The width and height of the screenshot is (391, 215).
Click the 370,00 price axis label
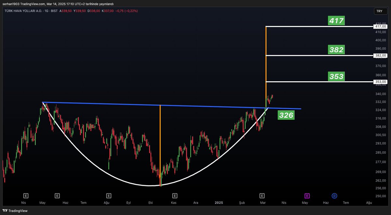[x=381, y=66]
